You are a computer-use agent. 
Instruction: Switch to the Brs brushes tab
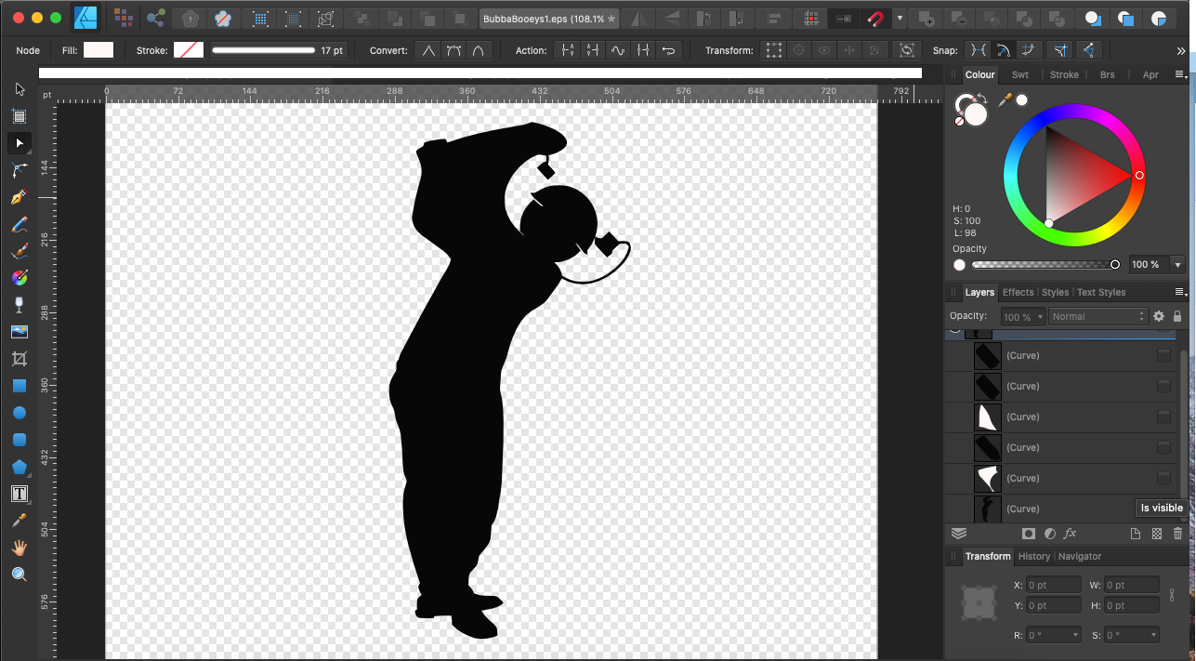click(x=1107, y=74)
